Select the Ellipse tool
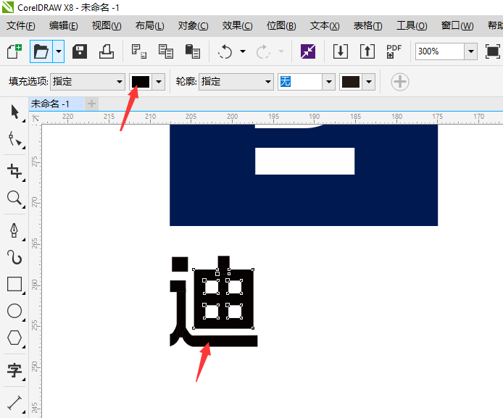503x418 pixels. click(14, 311)
